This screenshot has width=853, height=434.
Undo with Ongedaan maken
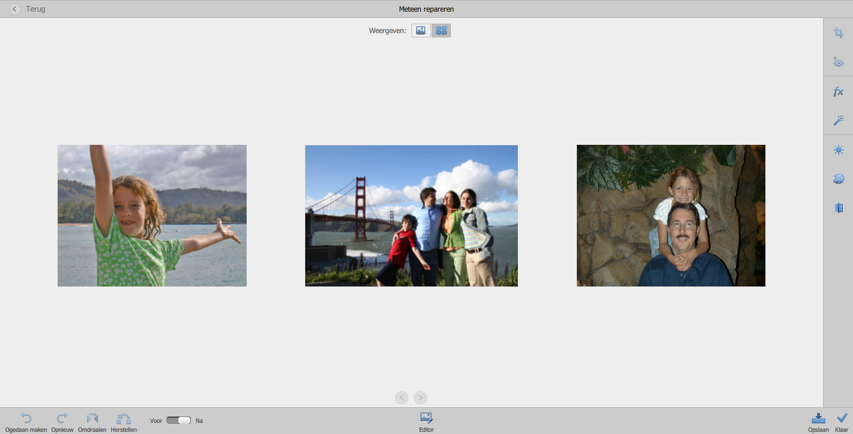26,422
